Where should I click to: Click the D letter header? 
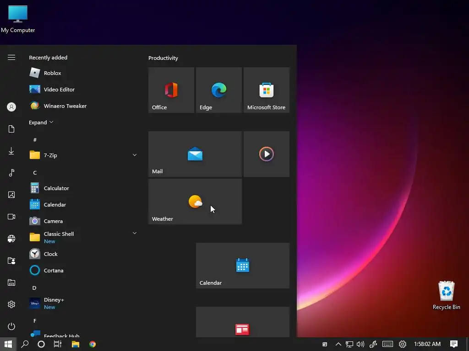(x=34, y=288)
